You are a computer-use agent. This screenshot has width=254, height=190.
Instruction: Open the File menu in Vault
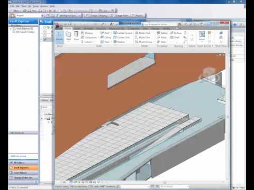pyautogui.click(x=12, y=6)
